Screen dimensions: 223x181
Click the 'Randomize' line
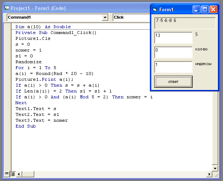pyautogui.click(x=29, y=62)
